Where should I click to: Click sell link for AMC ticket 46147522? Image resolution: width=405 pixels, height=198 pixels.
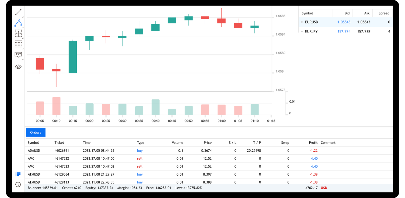pos(140,159)
